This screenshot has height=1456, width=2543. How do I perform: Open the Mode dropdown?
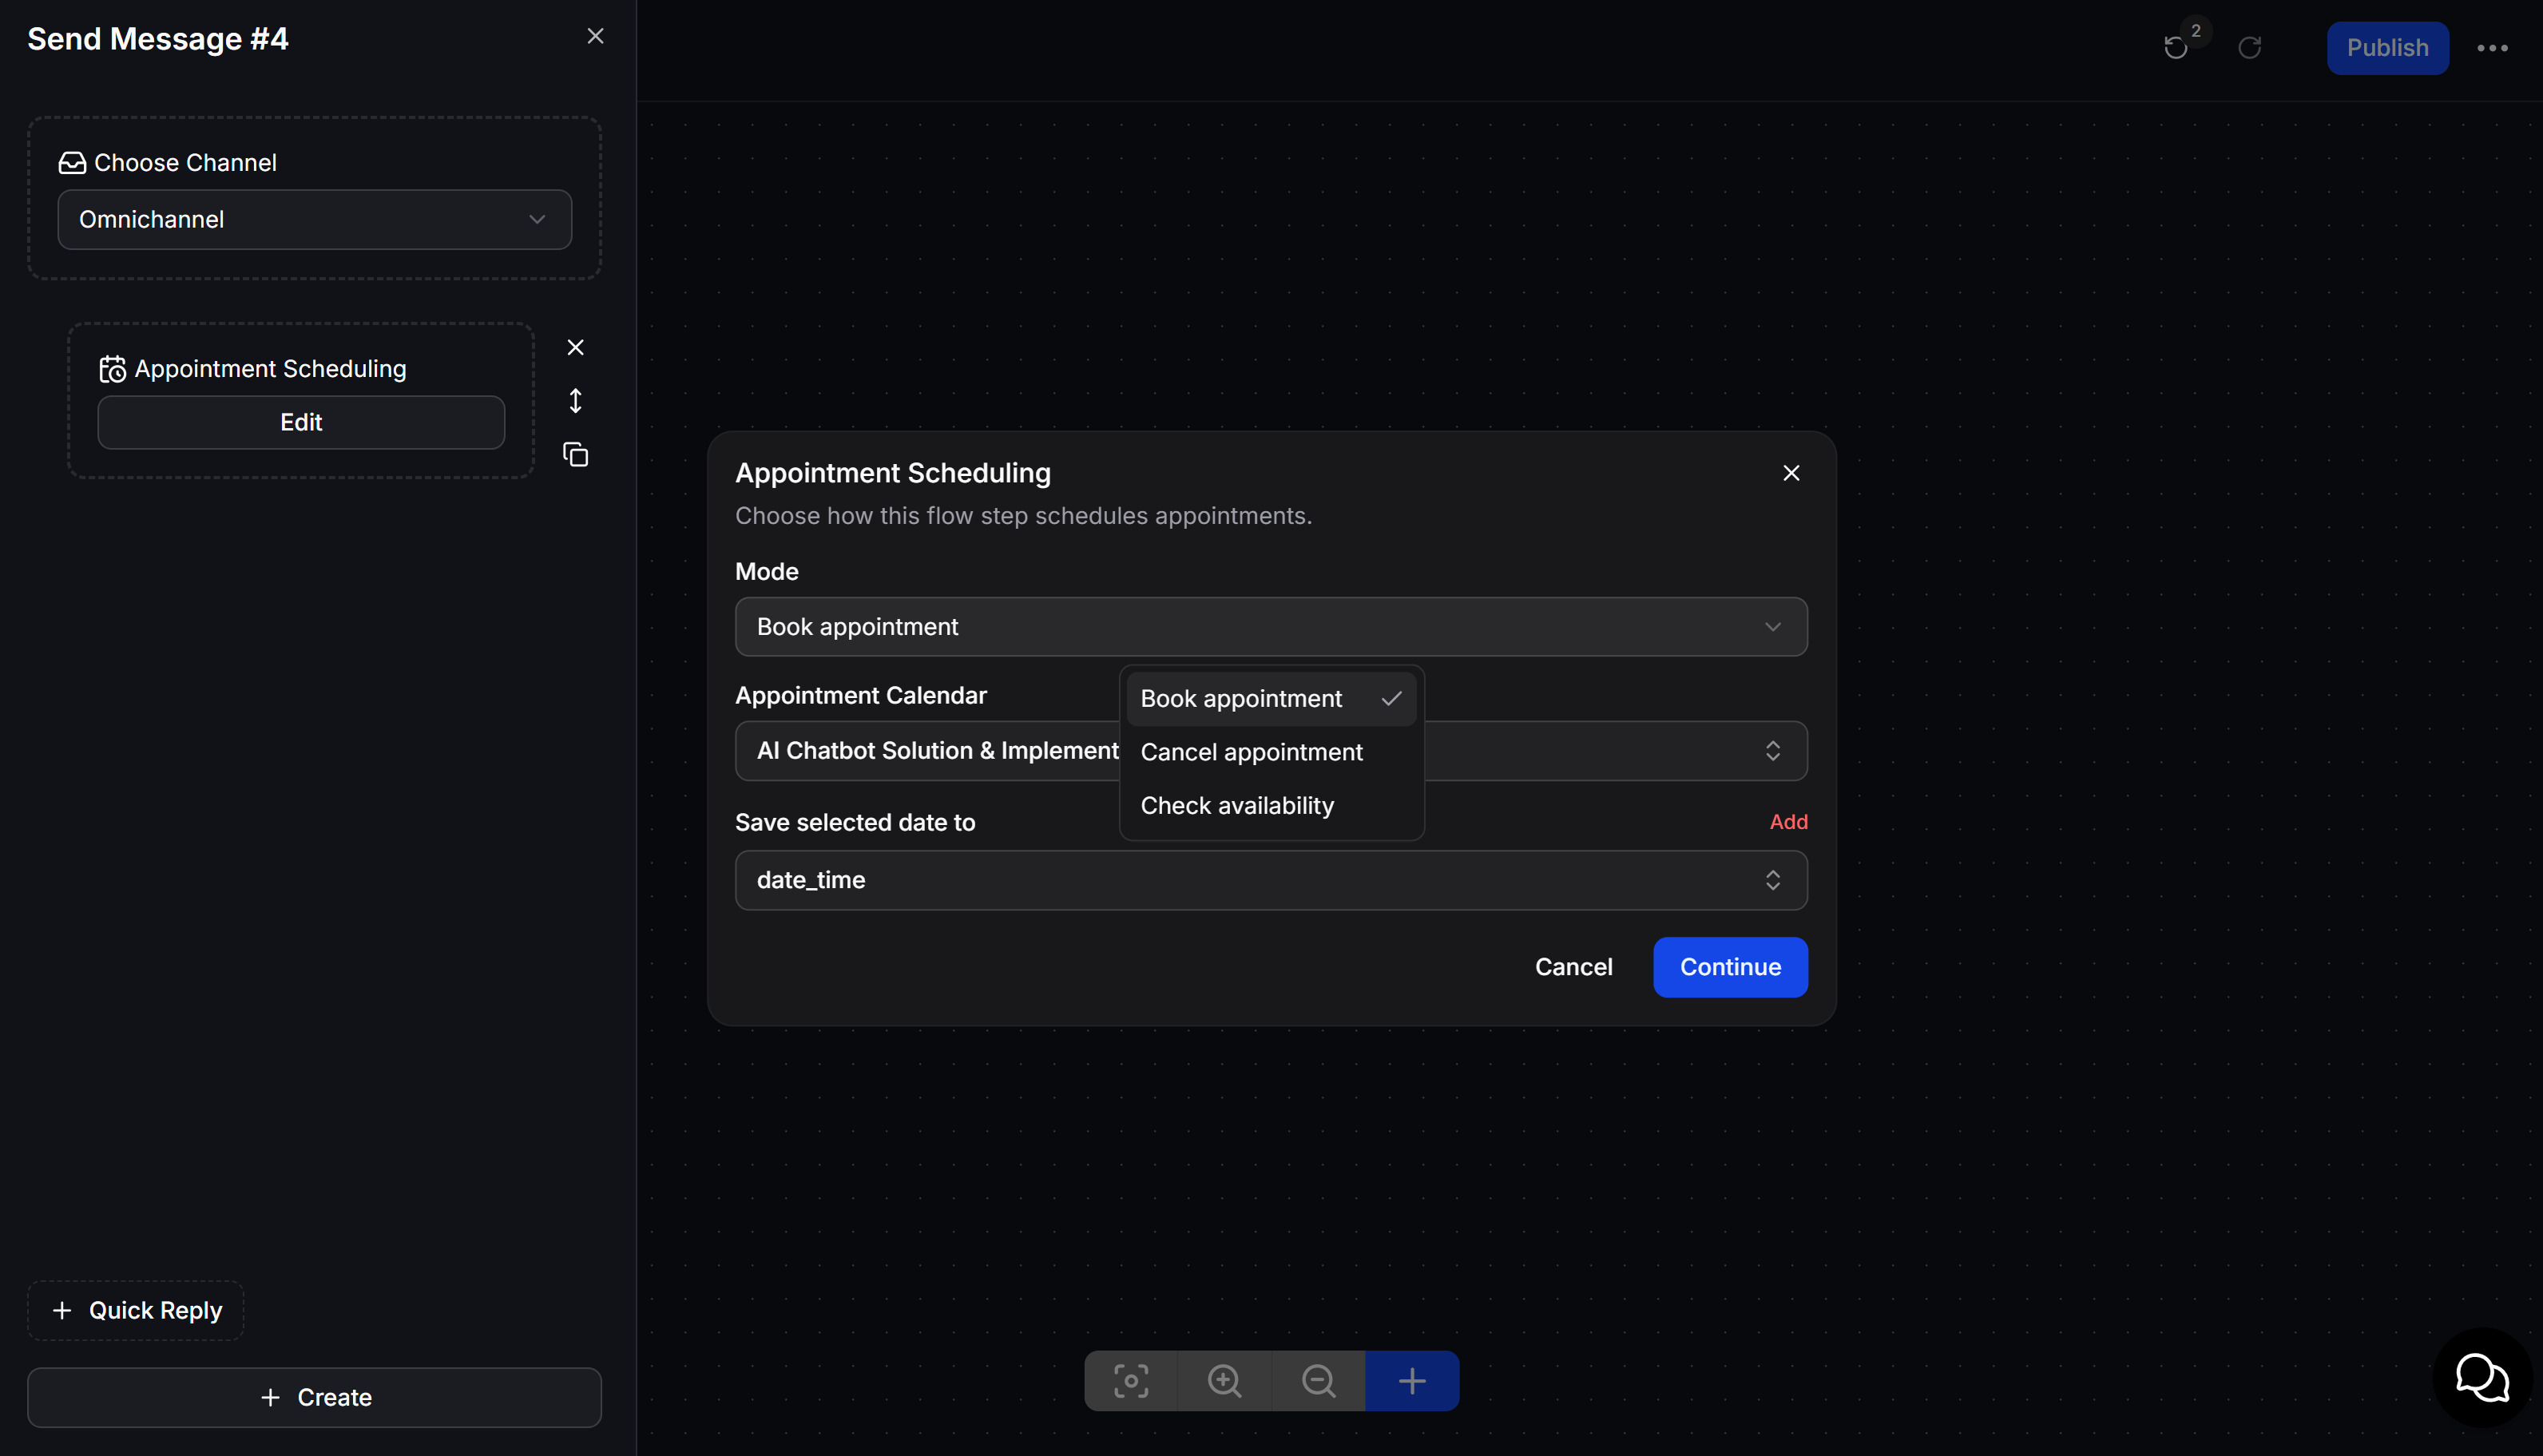coord(1271,627)
